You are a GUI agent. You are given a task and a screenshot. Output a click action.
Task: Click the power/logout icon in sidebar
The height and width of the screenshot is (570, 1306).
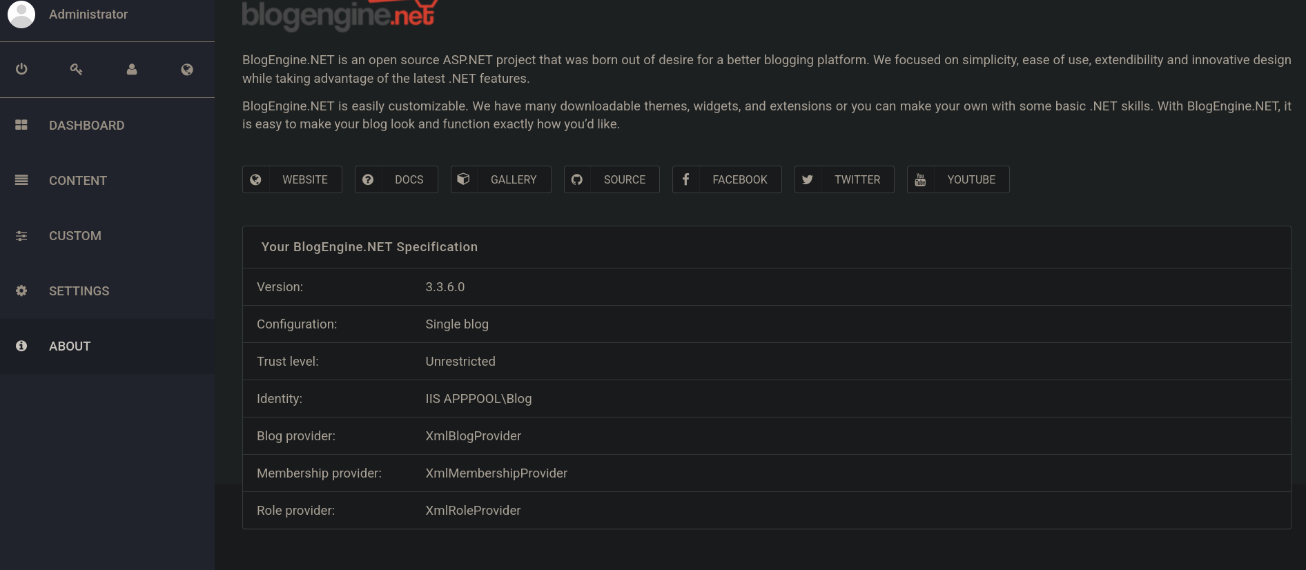21,69
